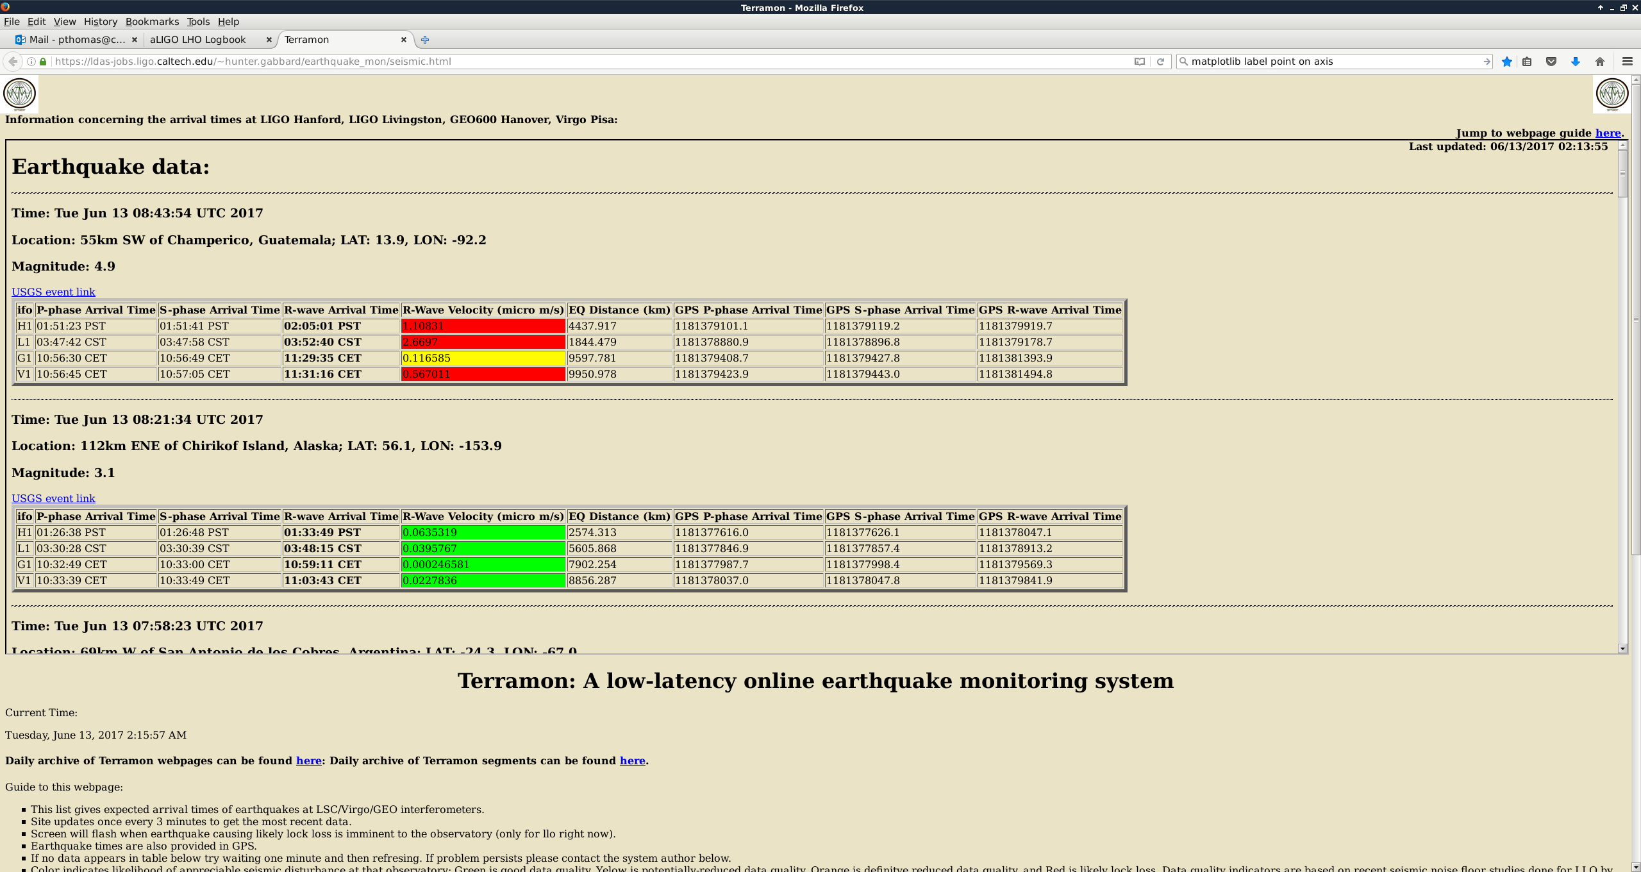The image size is (1641, 872).
Task: Click the Terramon logo at top left
Action: pyautogui.click(x=19, y=94)
